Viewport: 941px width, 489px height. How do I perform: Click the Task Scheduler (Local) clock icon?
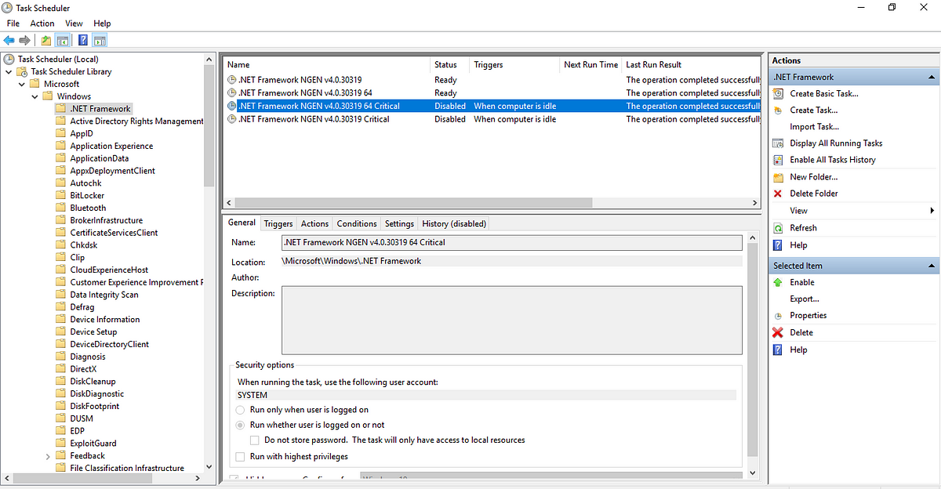pyautogui.click(x=9, y=59)
